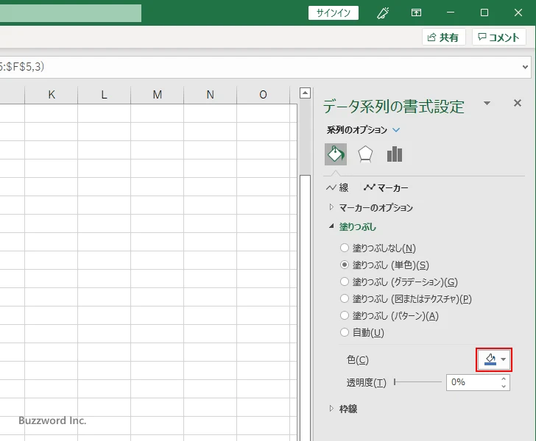Expand the formula bar with chevron

[x=526, y=67]
